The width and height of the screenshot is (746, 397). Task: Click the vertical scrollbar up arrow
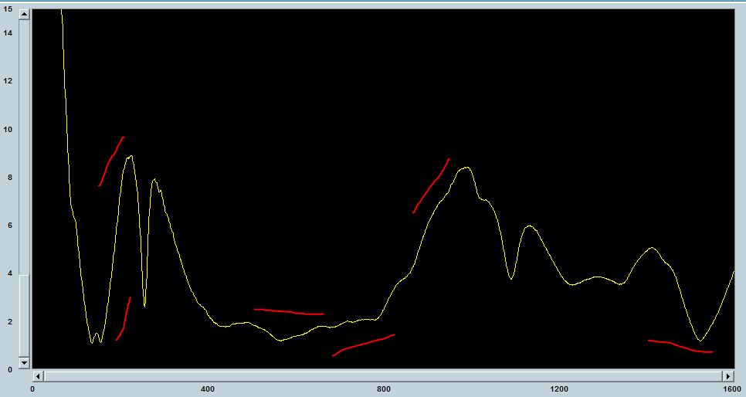click(24, 15)
